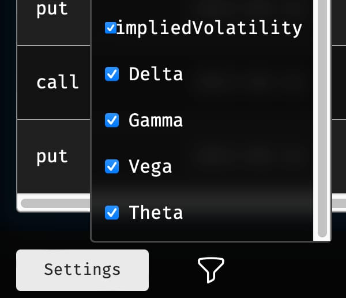Image resolution: width=346 pixels, height=298 pixels.
Task: Click the column list's vertical scrollbar thumb
Action: point(322,117)
